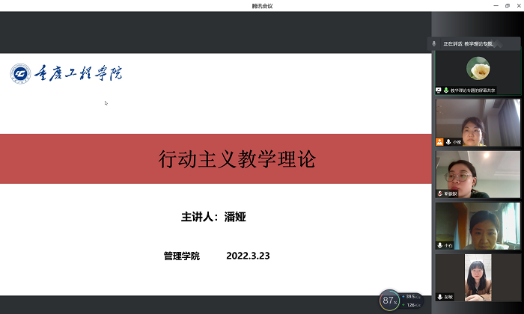Select the bottom participant's video thumbnail
This screenshot has height=314, width=524.
click(x=478, y=277)
